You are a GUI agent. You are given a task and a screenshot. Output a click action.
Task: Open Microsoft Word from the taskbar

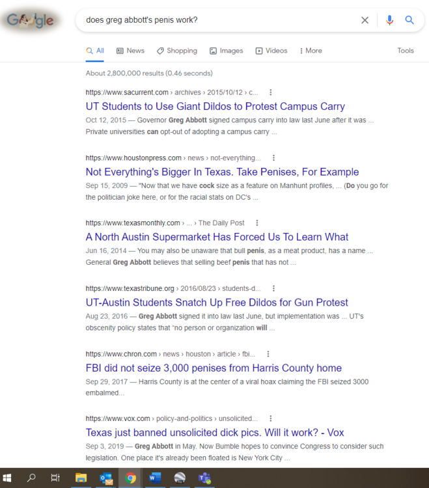[x=154, y=478]
